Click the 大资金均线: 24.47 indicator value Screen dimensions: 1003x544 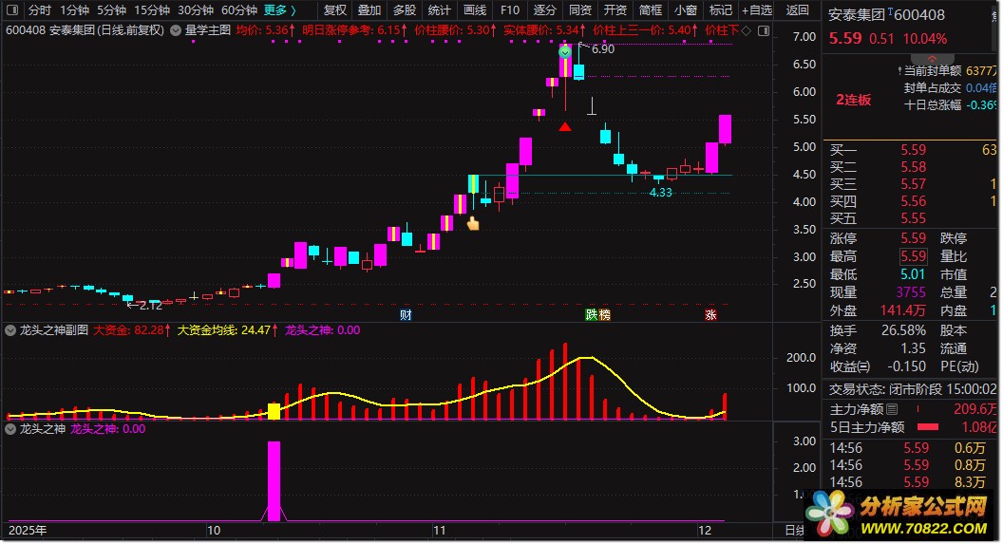tap(228, 330)
